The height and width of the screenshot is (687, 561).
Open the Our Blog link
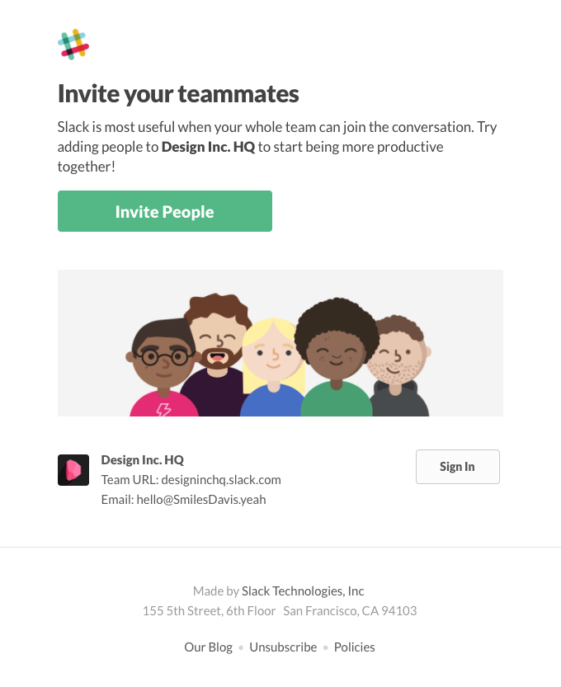point(208,647)
